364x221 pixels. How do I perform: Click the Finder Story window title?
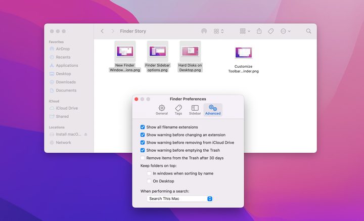(x=133, y=31)
